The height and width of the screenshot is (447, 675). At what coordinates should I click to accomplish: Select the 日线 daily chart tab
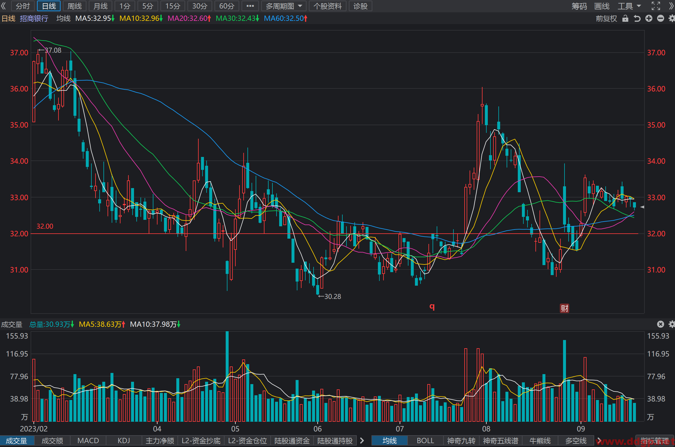49,6
